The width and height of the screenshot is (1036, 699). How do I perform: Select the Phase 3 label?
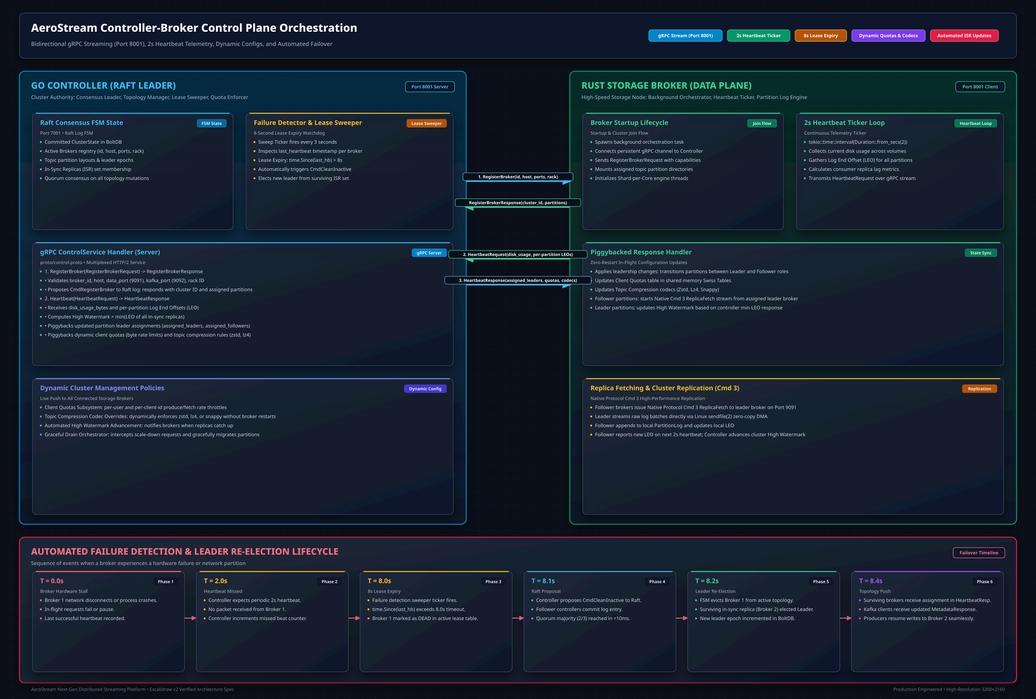(493, 582)
